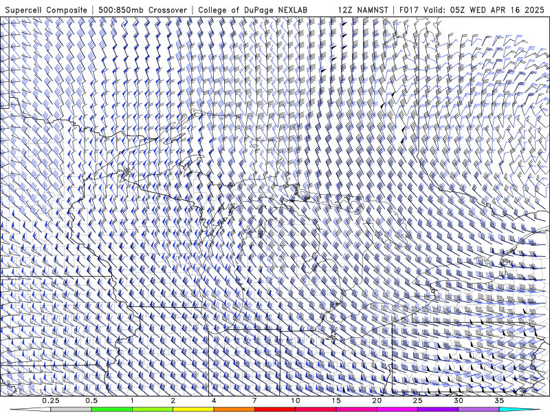The width and height of the screenshot is (550, 413).
Task: Select cyan arrow tip beyond 35
Action: pyautogui.click(x=519, y=410)
